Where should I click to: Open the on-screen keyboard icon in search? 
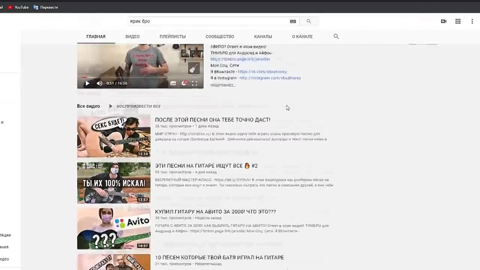pyautogui.click(x=293, y=21)
